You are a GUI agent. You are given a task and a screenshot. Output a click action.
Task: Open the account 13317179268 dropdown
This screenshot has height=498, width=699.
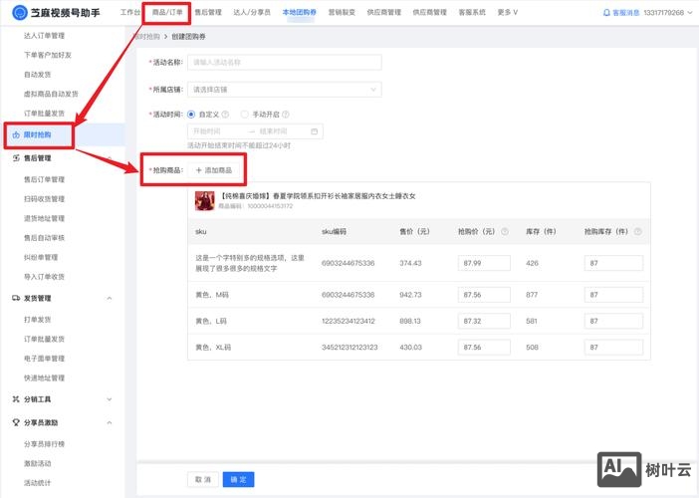point(667,13)
